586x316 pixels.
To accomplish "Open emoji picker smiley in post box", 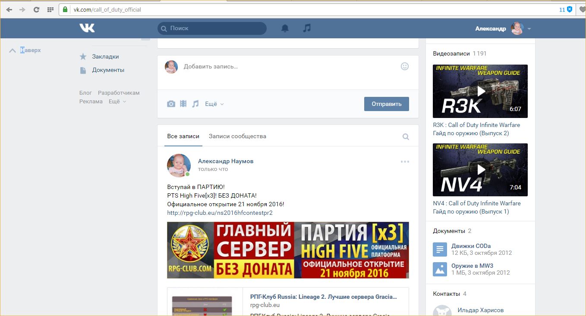I will (x=404, y=66).
